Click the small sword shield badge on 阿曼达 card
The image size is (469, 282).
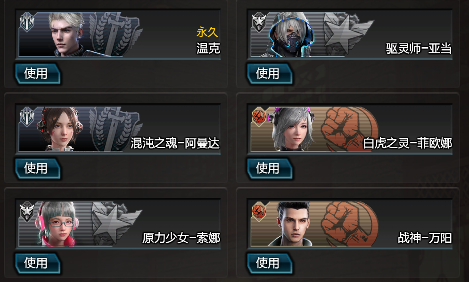(27, 116)
